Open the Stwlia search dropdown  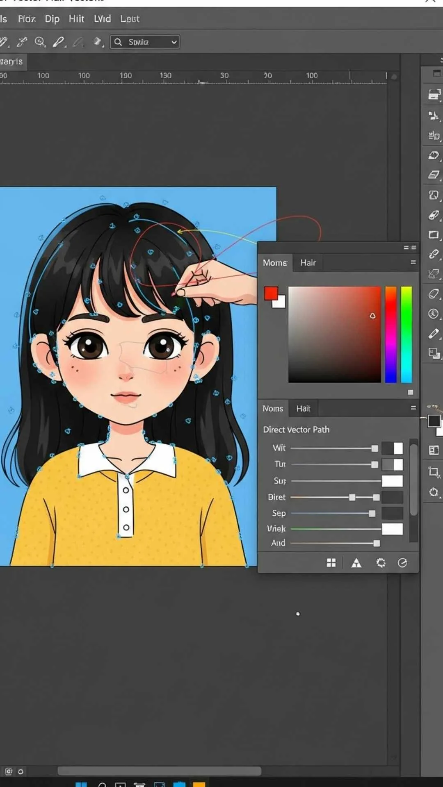tap(145, 42)
